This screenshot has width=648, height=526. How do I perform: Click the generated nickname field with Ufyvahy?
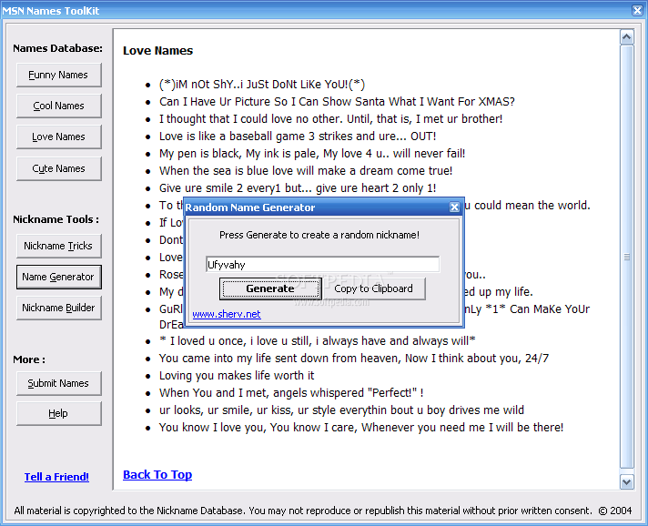(x=323, y=265)
